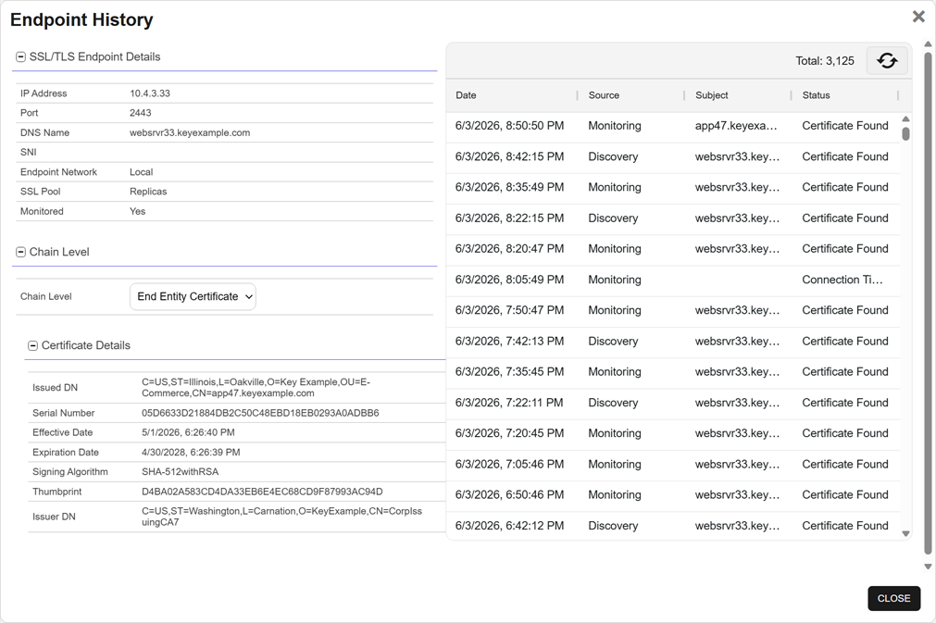Sort history by Status column

(816, 94)
